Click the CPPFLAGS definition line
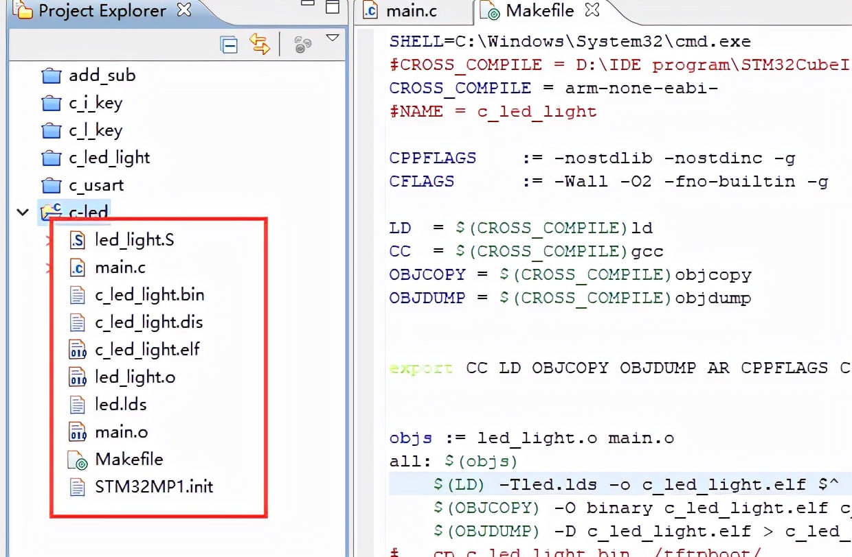 pyautogui.click(x=592, y=158)
